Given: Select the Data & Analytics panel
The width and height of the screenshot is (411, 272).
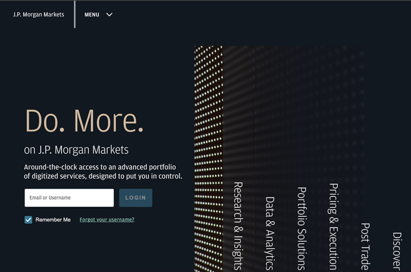Looking at the screenshot, I should pos(269,233).
